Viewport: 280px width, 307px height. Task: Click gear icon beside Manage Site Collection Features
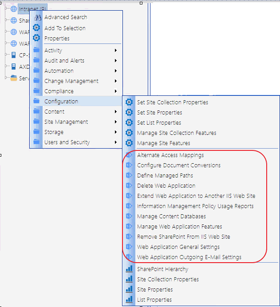129,133
